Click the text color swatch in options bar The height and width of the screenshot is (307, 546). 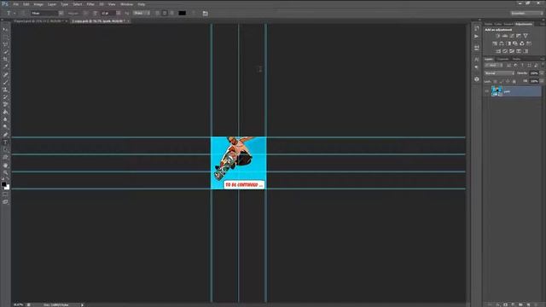point(182,14)
